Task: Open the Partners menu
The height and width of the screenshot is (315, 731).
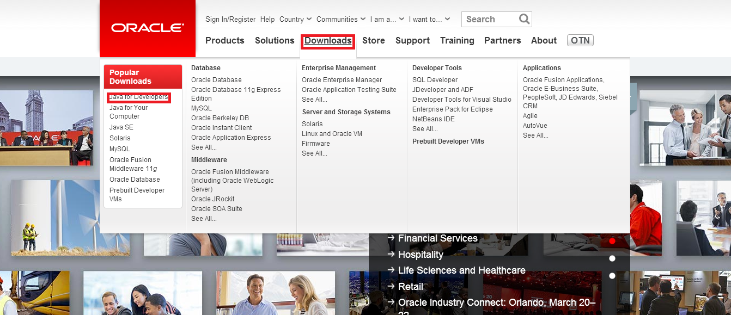Action: (x=502, y=40)
